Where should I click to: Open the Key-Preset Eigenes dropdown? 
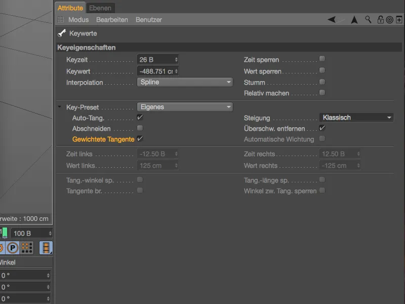[185, 107]
